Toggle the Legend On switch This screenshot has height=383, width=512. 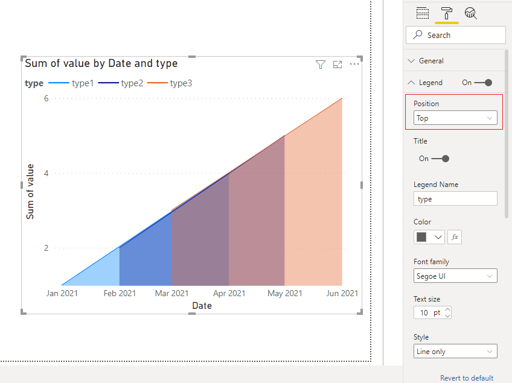483,83
